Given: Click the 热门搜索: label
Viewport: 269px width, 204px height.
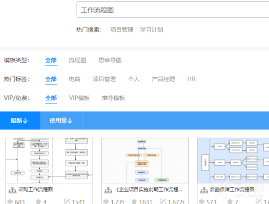Looking at the screenshot, I should (x=89, y=30).
